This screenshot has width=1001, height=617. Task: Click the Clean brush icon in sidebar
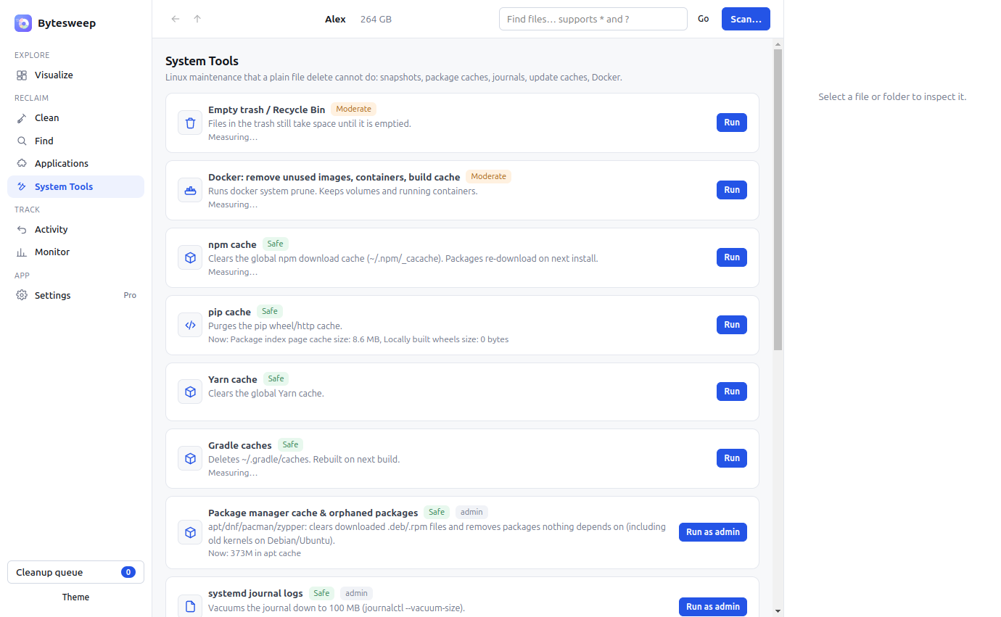[x=22, y=118]
